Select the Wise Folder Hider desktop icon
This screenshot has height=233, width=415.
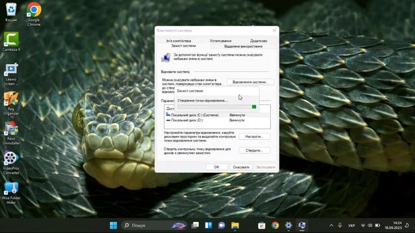tap(11, 193)
